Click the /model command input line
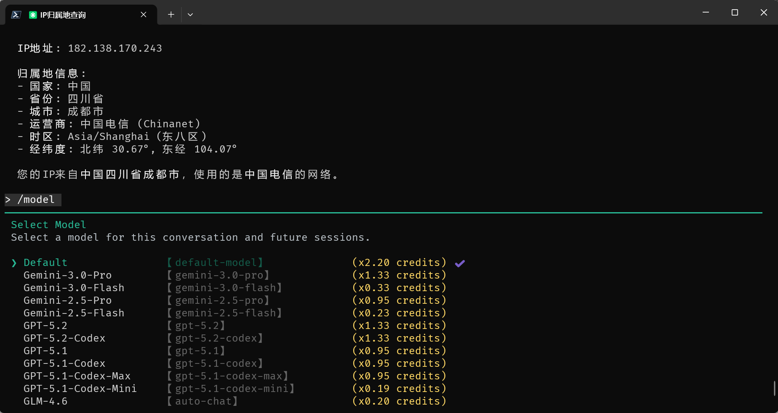This screenshot has width=778, height=413. (x=36, y=200)
